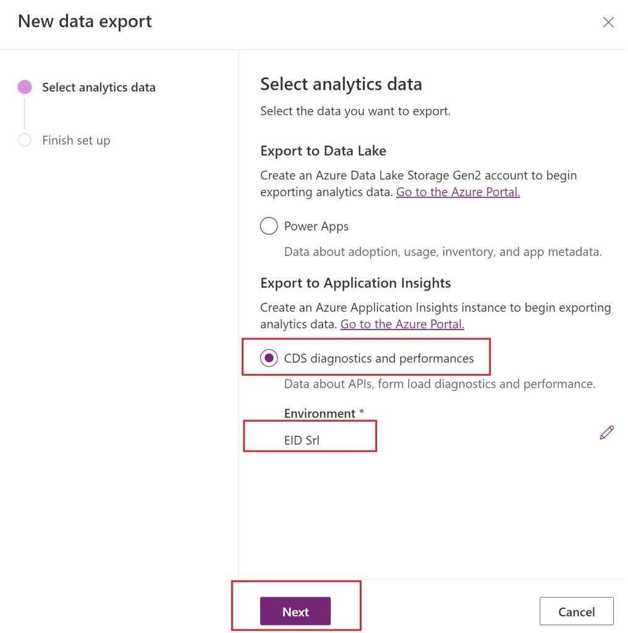The image size is (628, 633).
Task: Click the 'Export to Data Lake' section heading
Action: pos(323,151)
